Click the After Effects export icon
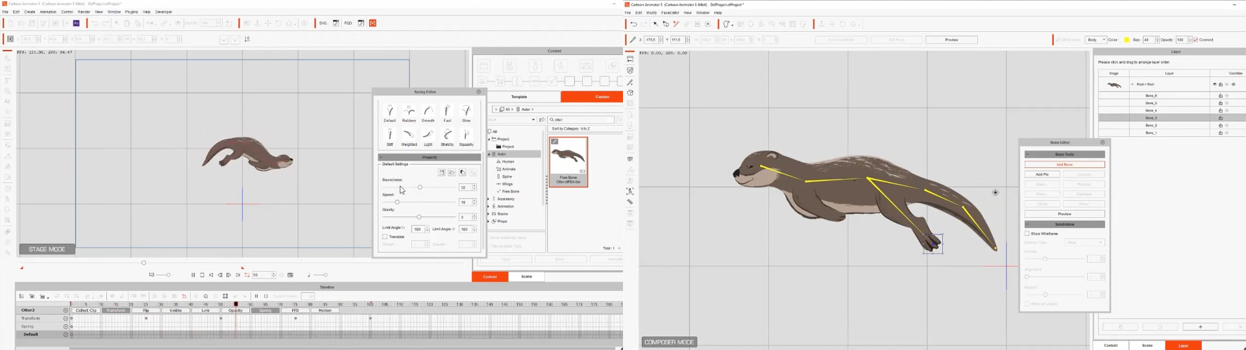The height and width of the screenshot is (350, 1246). [x=76, y=23]
